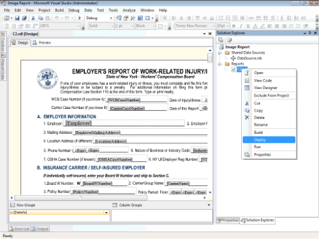
Task: Open the Times New Roman font dropdown
Action: click(x=214, y=26)
